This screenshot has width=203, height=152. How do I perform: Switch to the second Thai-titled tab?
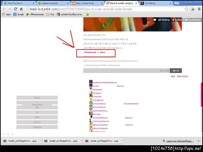coord(53,3)
